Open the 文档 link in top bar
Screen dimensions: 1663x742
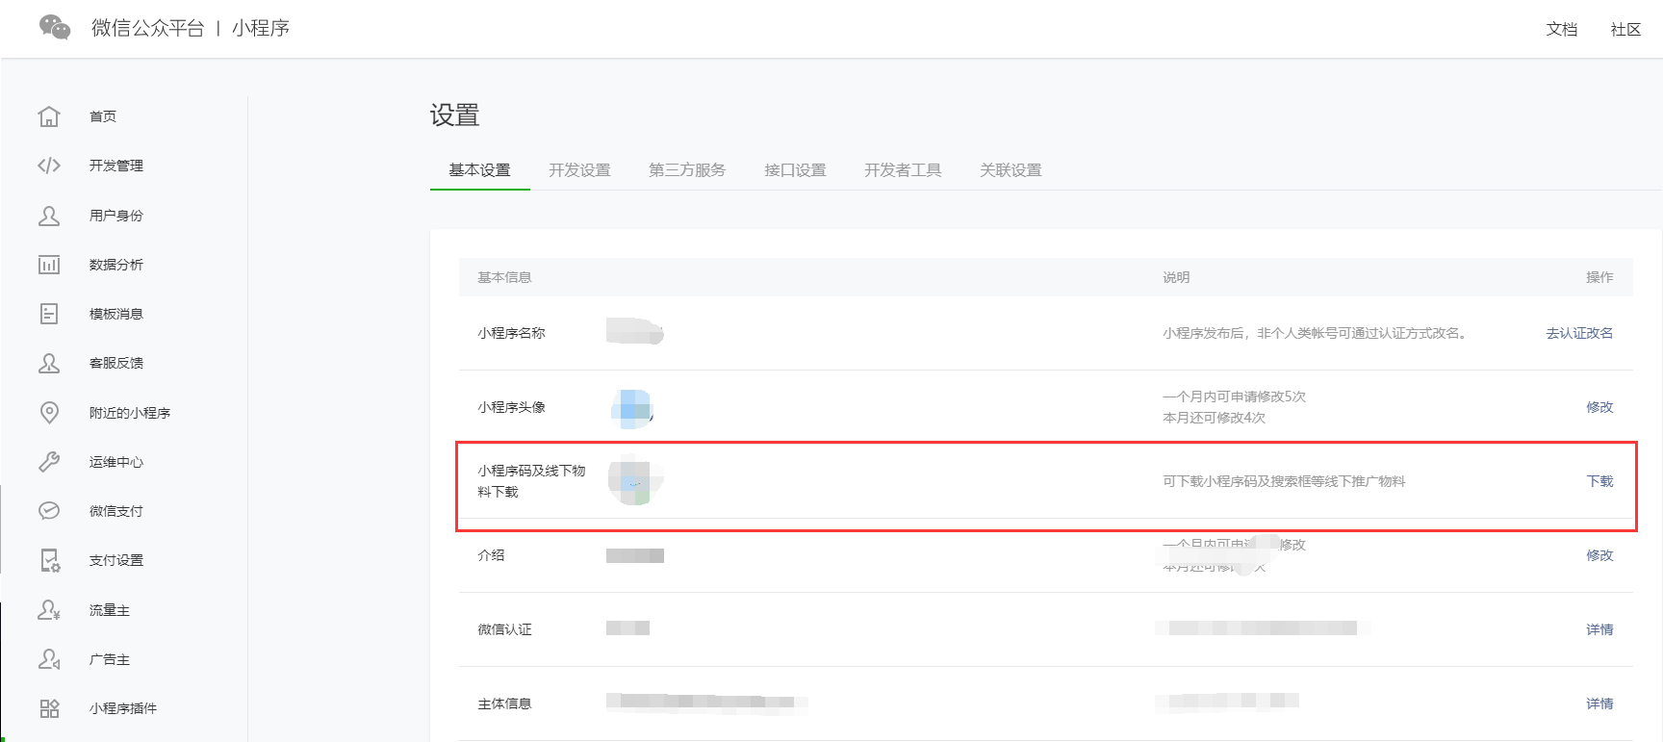point(1561,29)
